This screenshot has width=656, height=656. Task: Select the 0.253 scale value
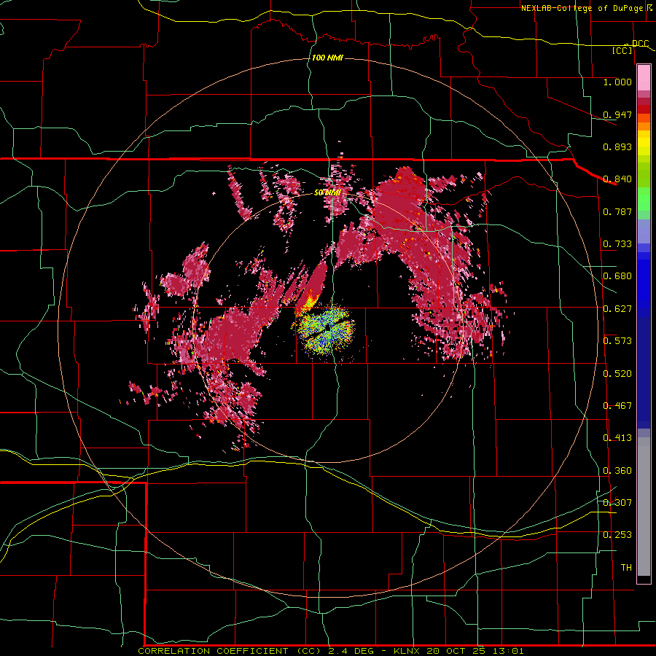tap(617, 535)
